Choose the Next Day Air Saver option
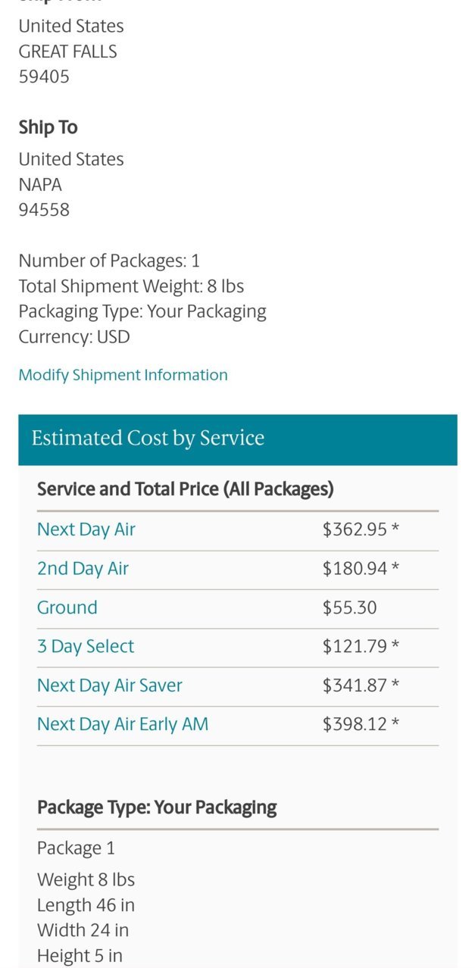475x968 pixels. [110, 685]
